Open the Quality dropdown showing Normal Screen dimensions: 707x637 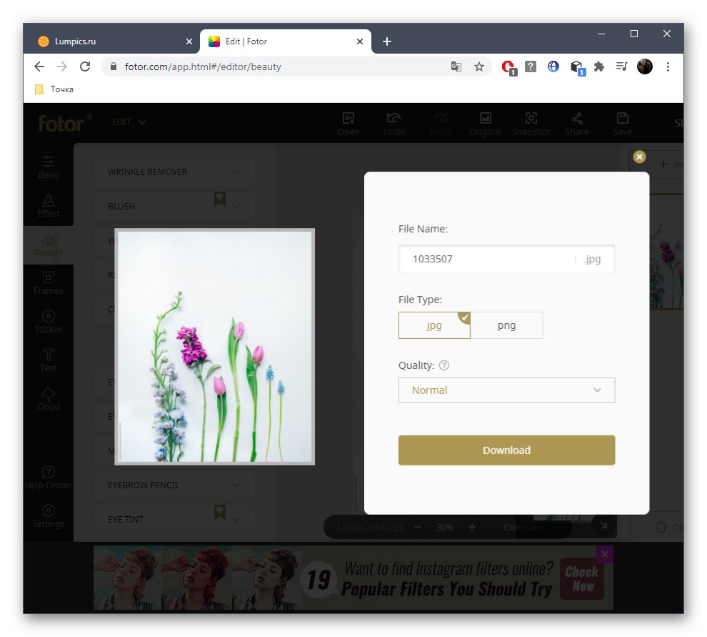point(506,390)
